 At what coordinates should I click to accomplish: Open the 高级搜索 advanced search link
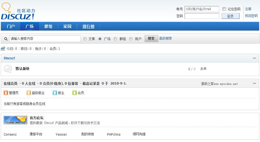coord(165,38)
